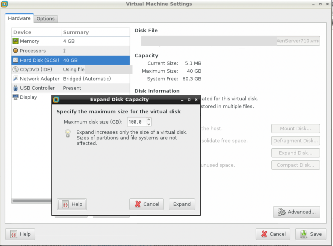Click the Mount Disk... button
The width and height of the screenshot is (333, 246).
coord(295,129)
